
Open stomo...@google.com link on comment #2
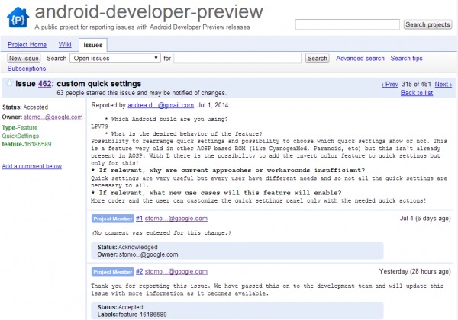point(176,272)
